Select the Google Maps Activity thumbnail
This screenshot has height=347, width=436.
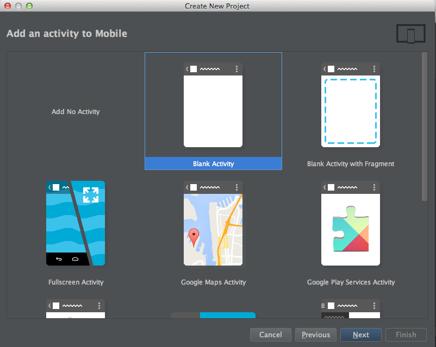(213, 223)
